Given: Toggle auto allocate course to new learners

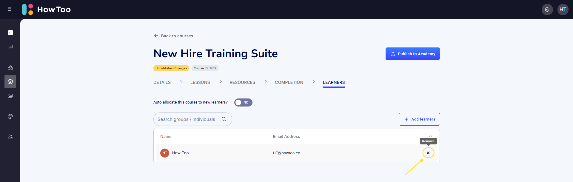Looking at the screenshot, I should point(243,102).
